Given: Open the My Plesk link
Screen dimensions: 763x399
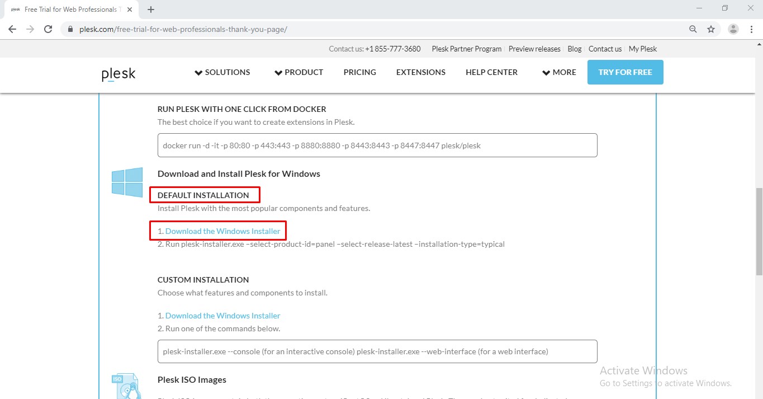Looking at the screenshot, I should [x=643, y=49].
